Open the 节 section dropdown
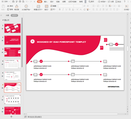 click(53, 9)
